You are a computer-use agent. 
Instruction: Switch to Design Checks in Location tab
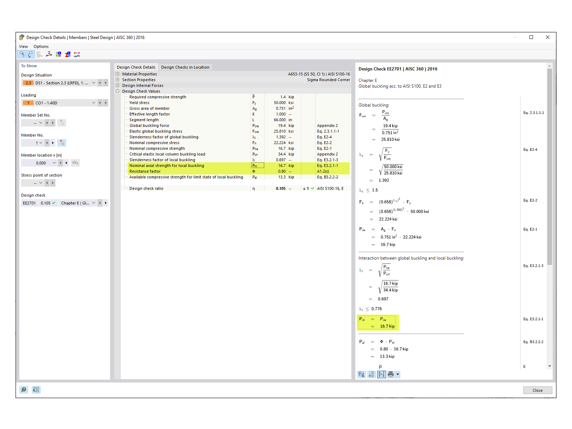coord(185,67)
